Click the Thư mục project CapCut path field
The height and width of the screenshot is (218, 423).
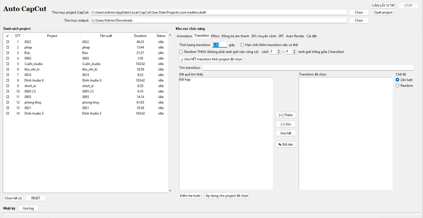(x=219, y=12)
